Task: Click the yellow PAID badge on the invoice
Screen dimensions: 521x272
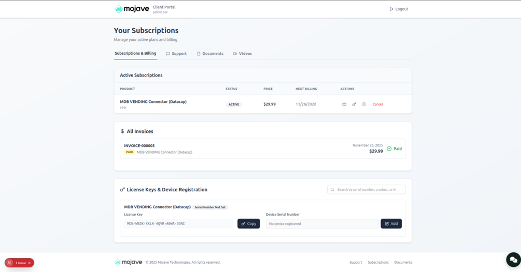Action: tap(129, 152)
